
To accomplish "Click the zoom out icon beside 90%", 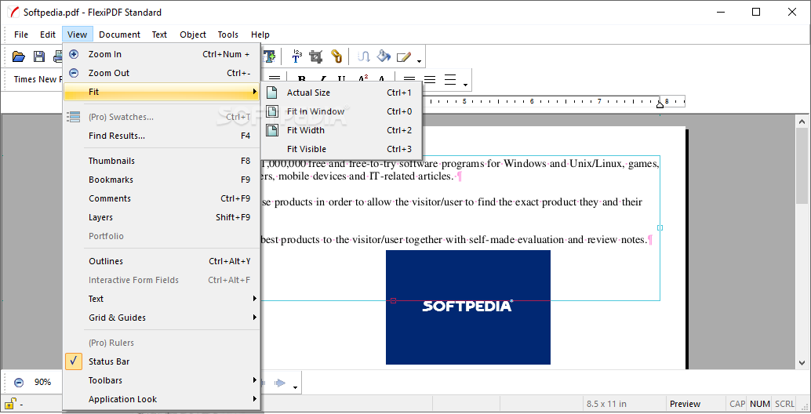I will (x=19, y=383).
